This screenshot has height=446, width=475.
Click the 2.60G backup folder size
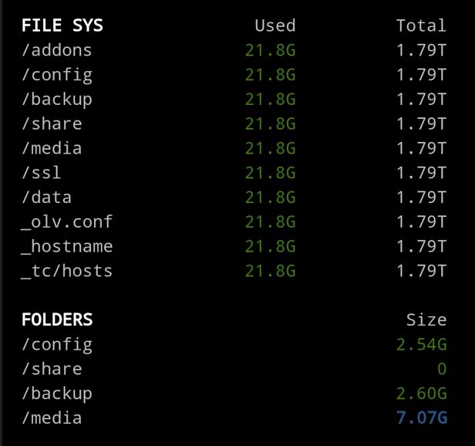422,394
